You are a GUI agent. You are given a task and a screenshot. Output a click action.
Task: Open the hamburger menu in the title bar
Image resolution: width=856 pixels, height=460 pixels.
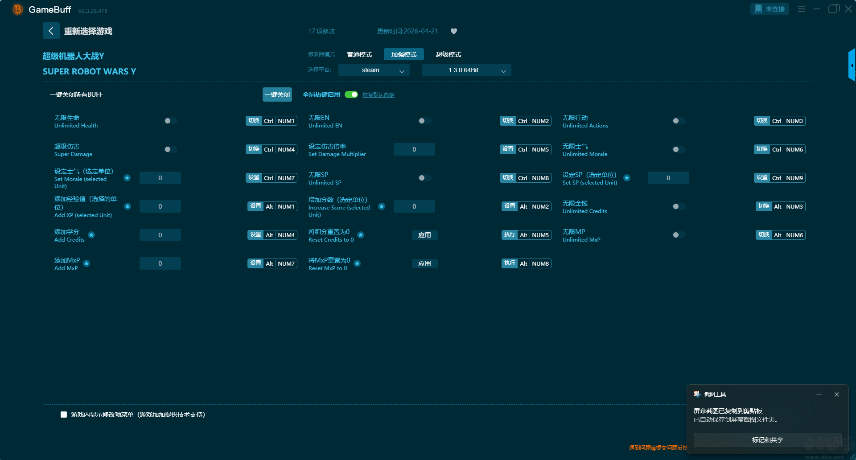pyautogui.click(x=801, y=9)
